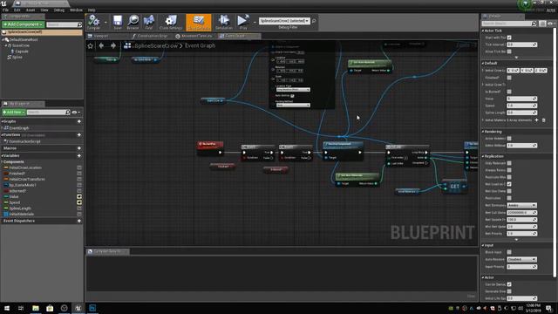Open the Net Dormancy dropdown

521,206
